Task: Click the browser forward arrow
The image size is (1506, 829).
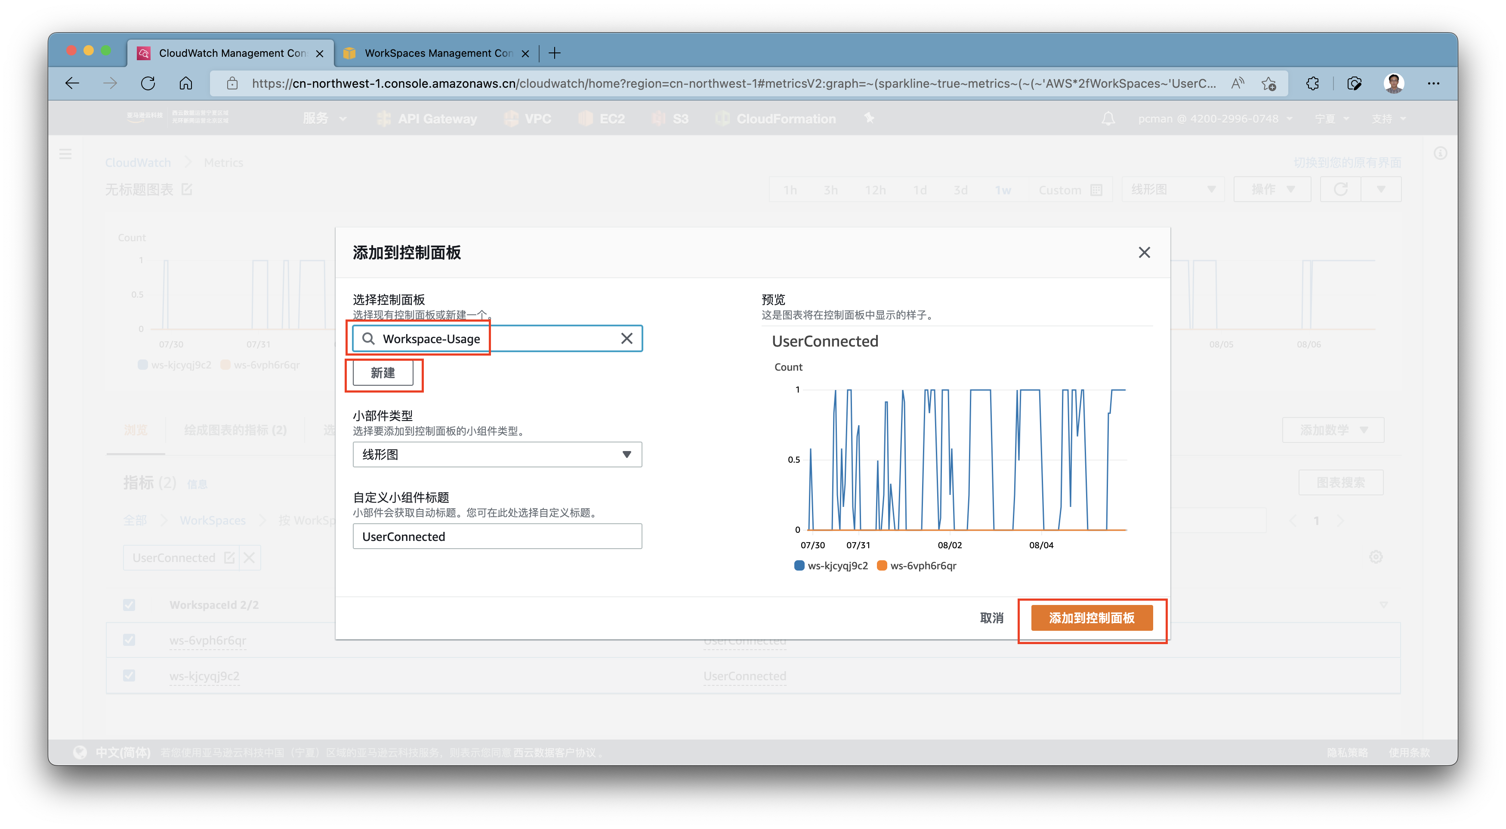Action: click(110, 83)
